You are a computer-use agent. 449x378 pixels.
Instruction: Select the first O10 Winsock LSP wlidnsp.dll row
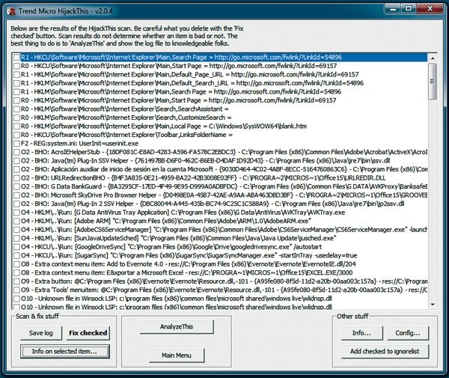221,299
